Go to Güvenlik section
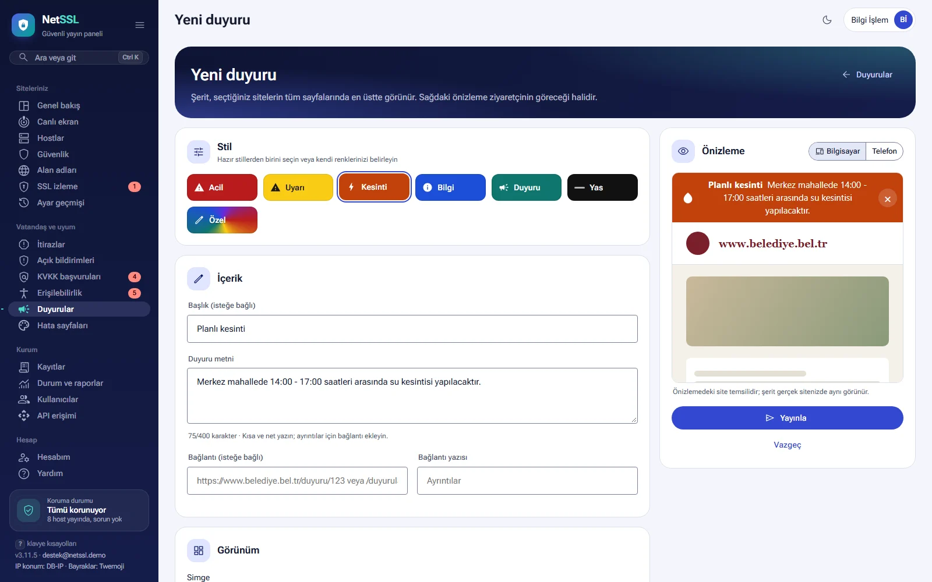The image size is (932, 582). point(79,154)
